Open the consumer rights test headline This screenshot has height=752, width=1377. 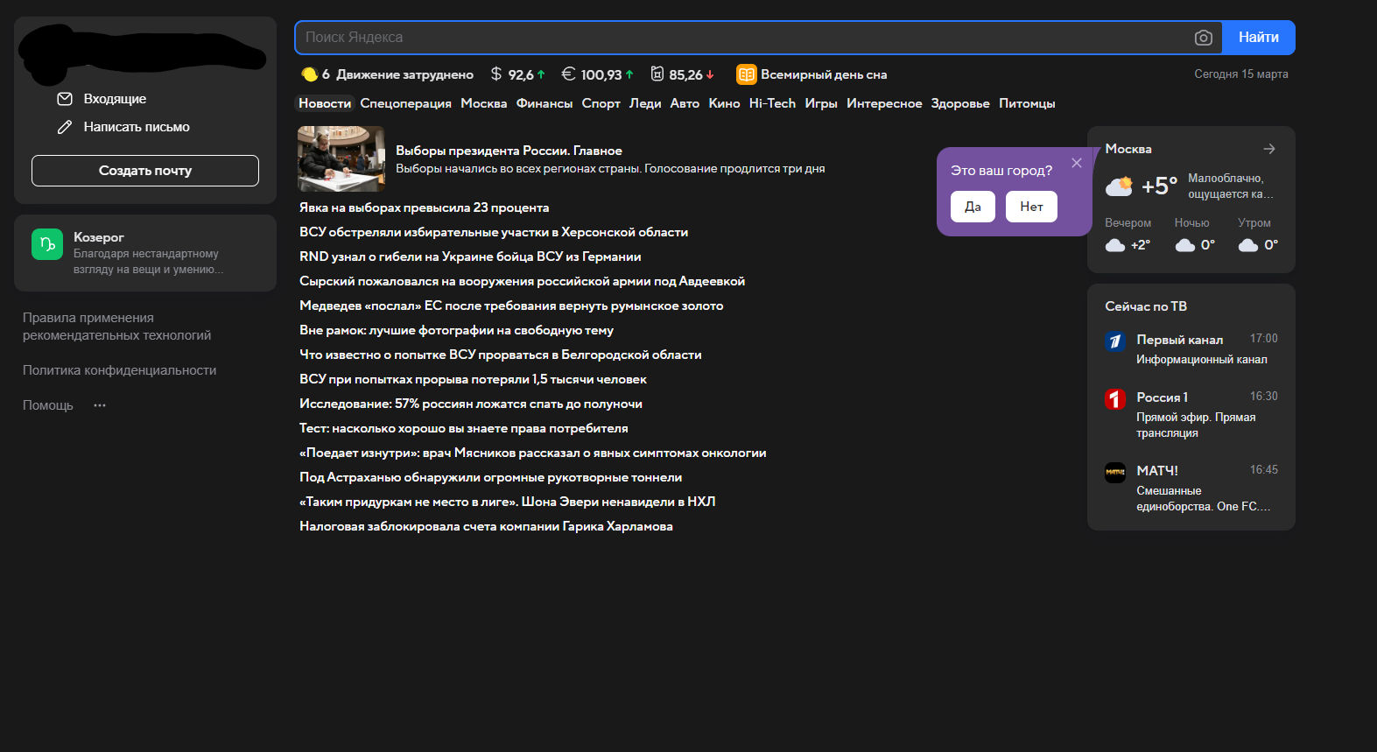tap(464, 428)
